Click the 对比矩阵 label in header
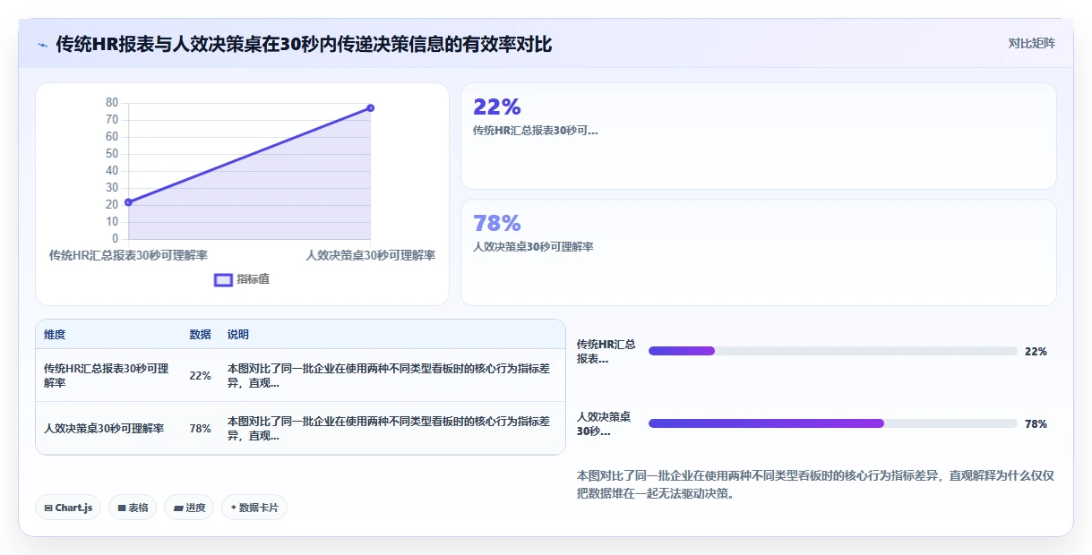Viewport: 1092px width, 555px height. [x=1031, y=43]
